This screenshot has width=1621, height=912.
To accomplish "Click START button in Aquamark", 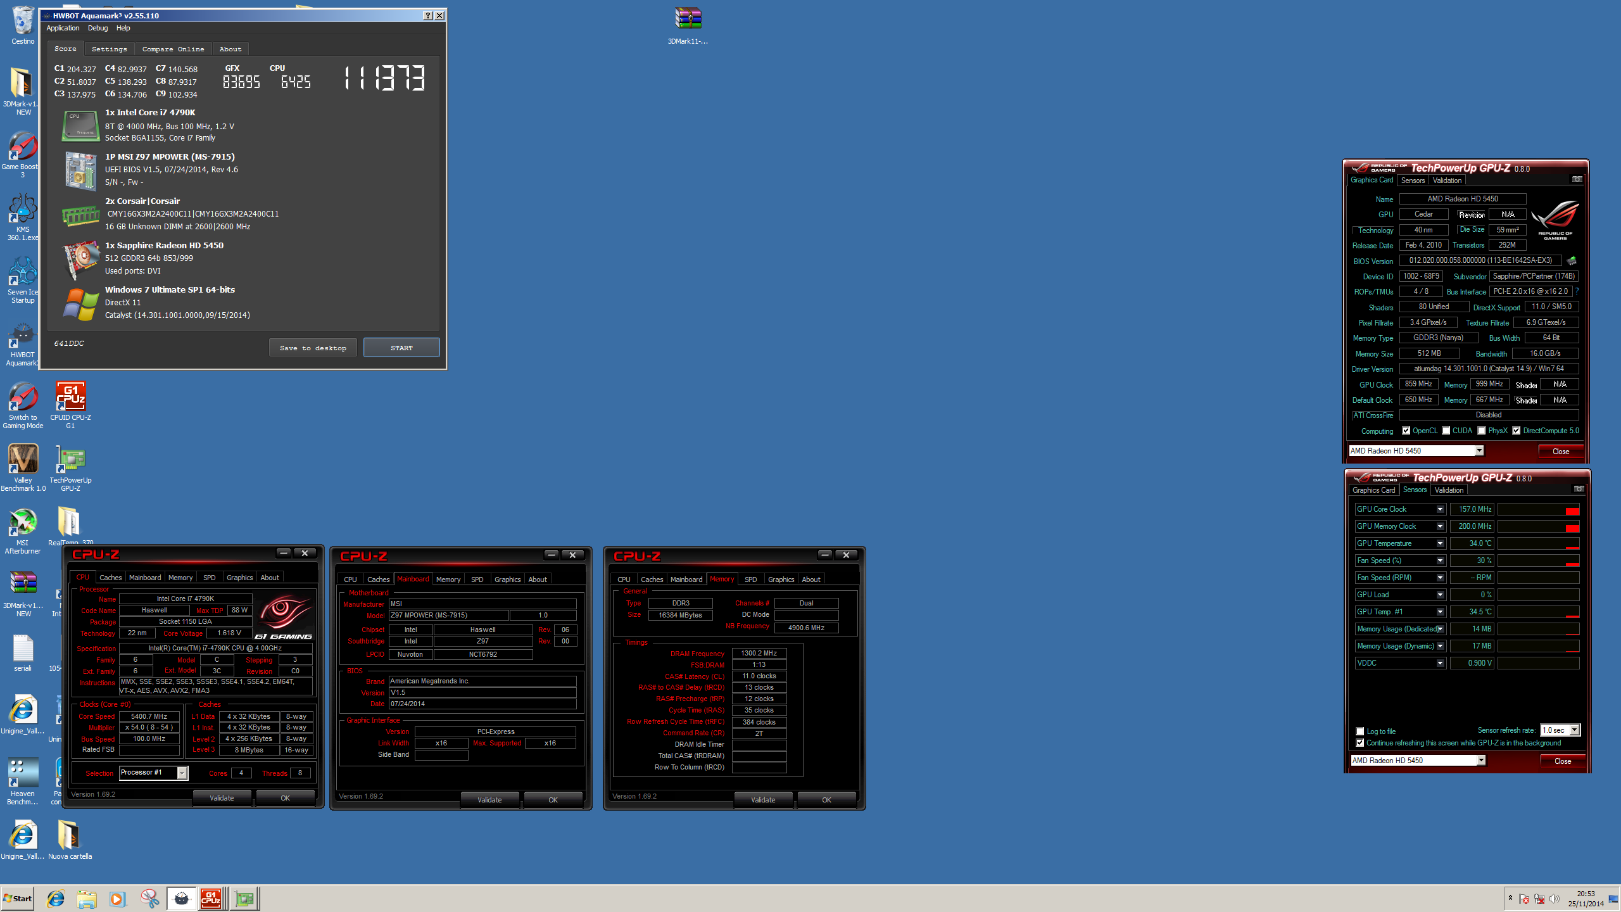I will coord(401,348).
